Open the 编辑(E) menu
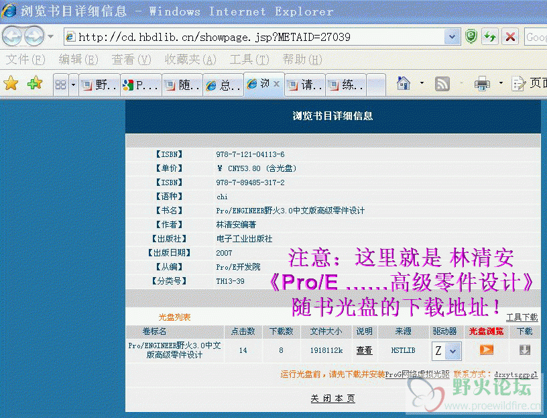This screenshot has height=418, width=547. tap(78, 60)
